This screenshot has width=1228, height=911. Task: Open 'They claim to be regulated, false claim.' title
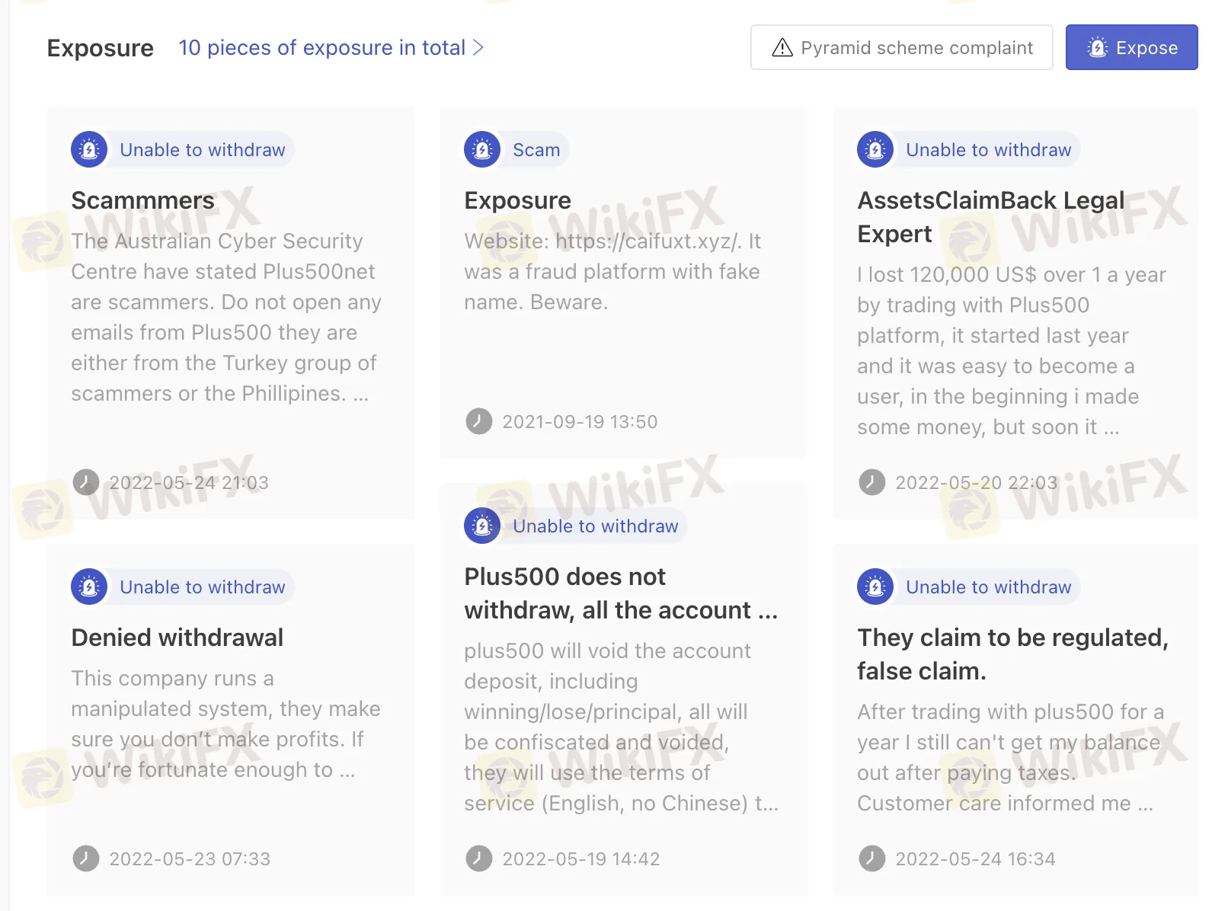tap(1013, 654)
